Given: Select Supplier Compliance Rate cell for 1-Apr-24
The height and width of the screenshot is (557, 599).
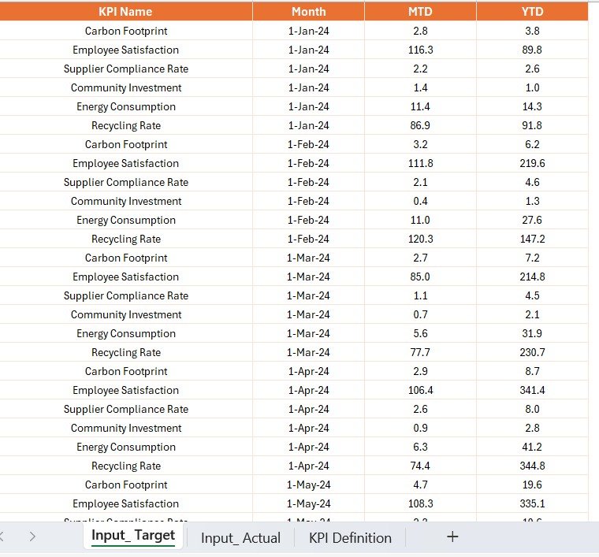Looking at the screenshot, I should 126,409.
